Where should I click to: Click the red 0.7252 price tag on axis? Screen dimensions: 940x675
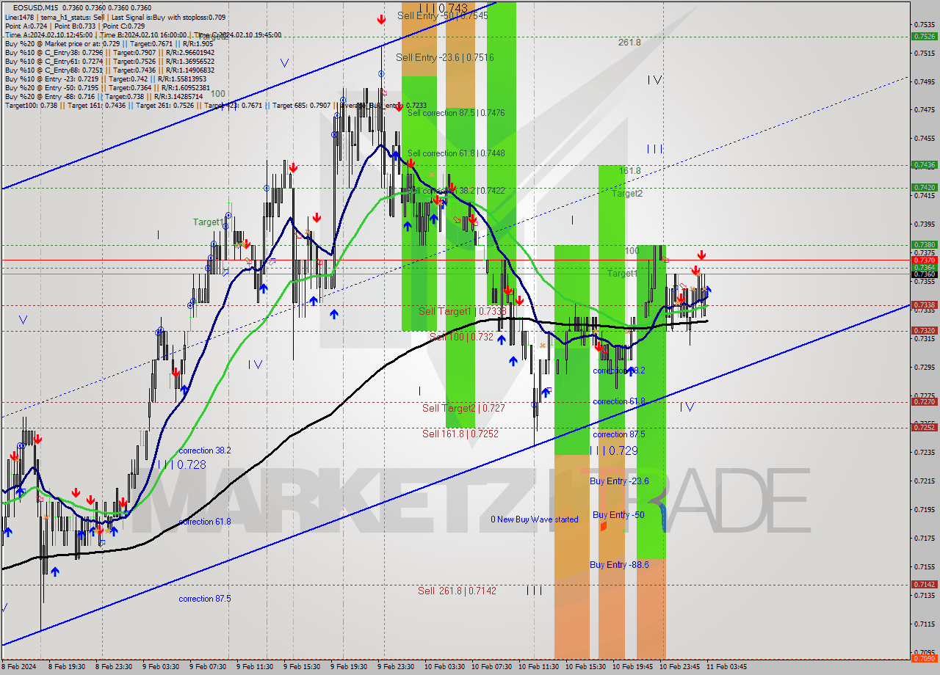coord(924,428)
